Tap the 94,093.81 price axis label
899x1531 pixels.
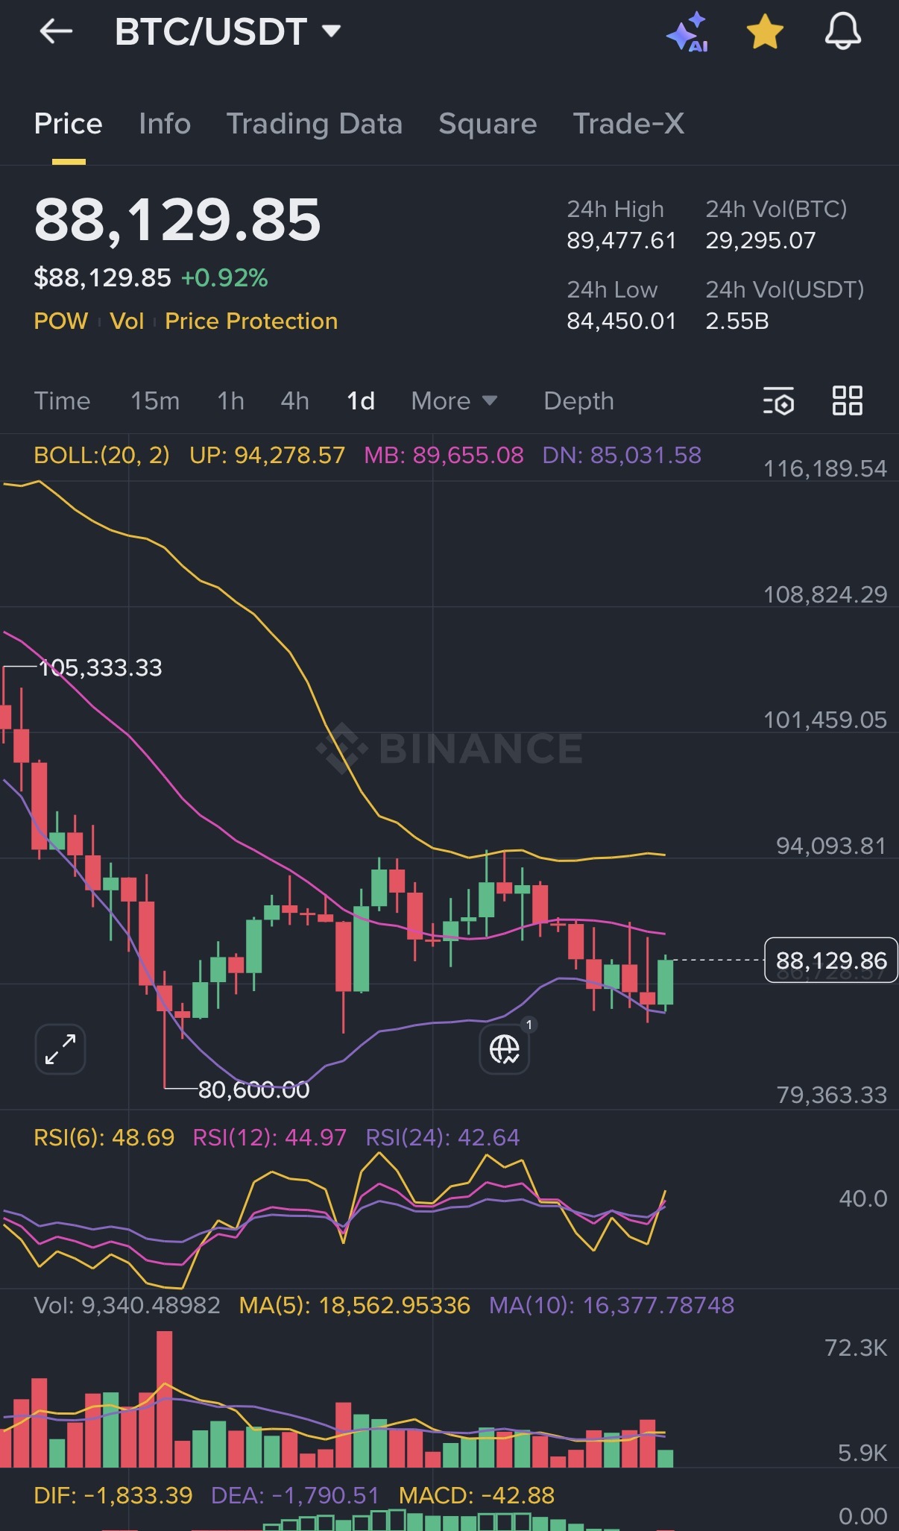coord(831,846)
